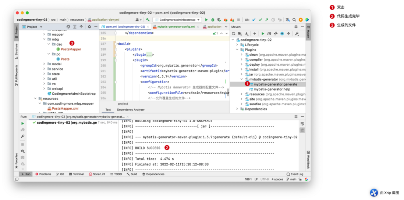The height and width of the screenshot is (200, 404).
Task: Expand the Dependencies node in Maven
Action: click(x=237, y=109)
